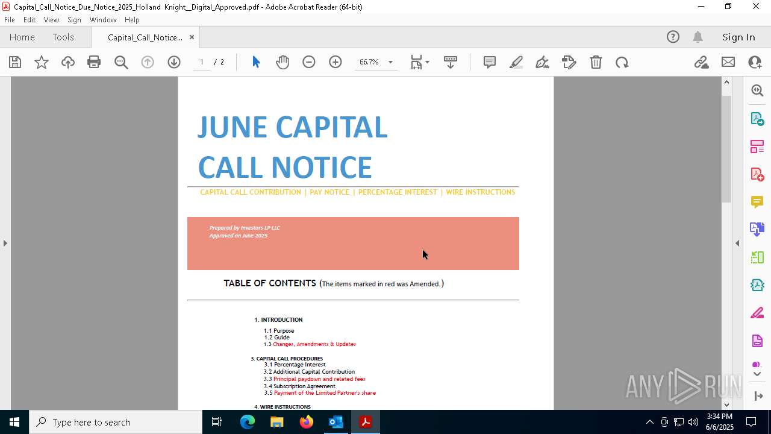Open Fill & Sign tool in right pane

(757, 313)
